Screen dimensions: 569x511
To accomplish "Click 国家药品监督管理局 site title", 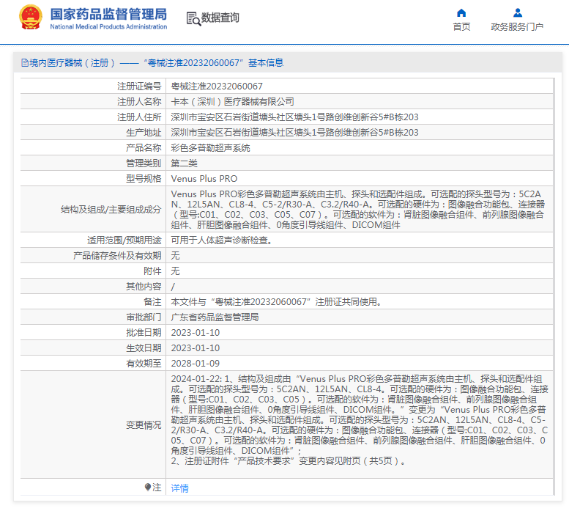I will tap(108, 14).
